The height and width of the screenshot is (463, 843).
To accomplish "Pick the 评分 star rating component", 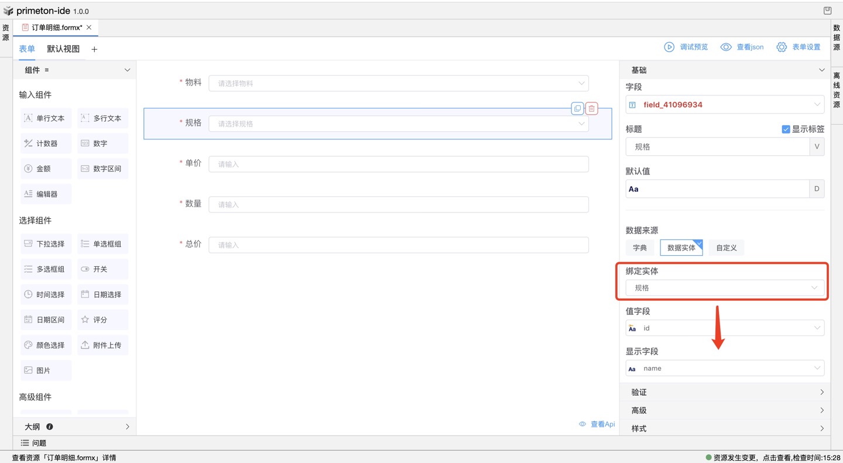I will click(x=102, y=320).
